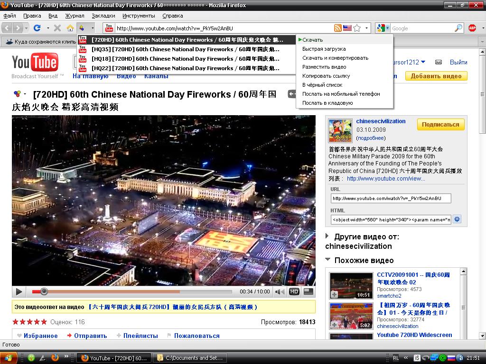Click the browser reload button
The image size is (486, 364).
coord(37,28)
